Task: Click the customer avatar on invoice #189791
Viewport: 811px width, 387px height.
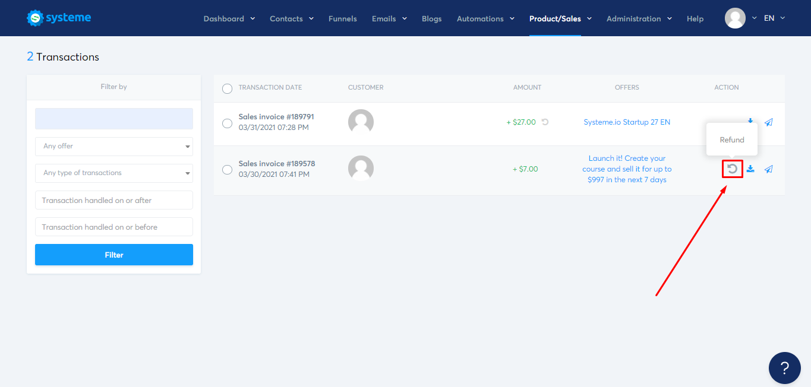Action: pos(361,121)
